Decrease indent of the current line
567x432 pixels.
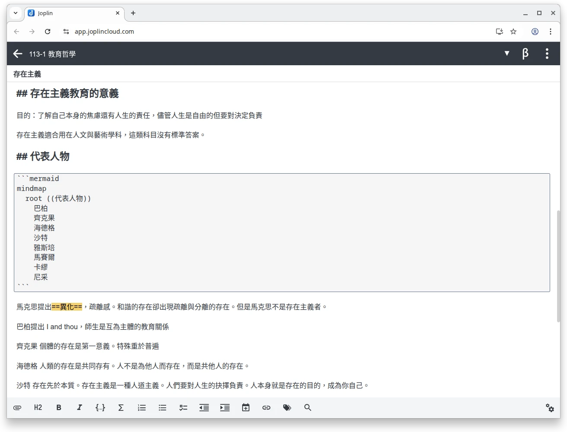[204, 407]
